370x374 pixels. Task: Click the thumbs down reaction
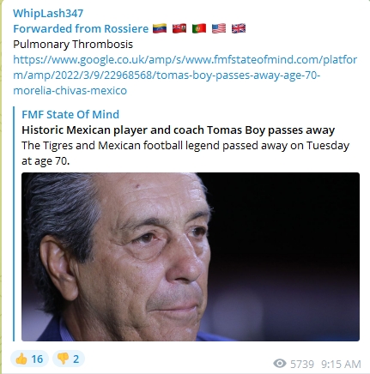tap(69, 359)
